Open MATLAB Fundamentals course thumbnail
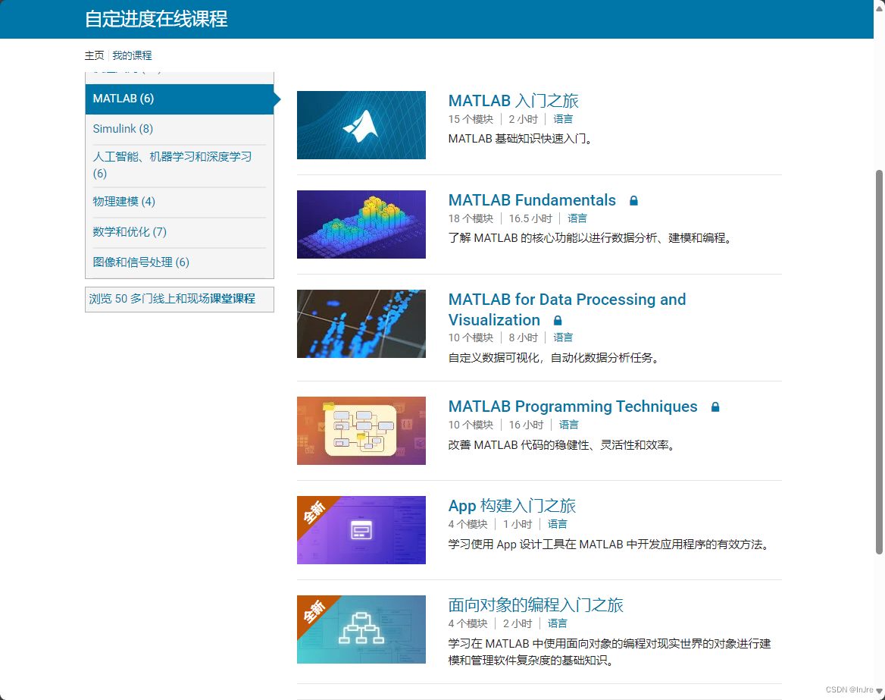Screen dimensions: 885x700 (x=361, y=224)
